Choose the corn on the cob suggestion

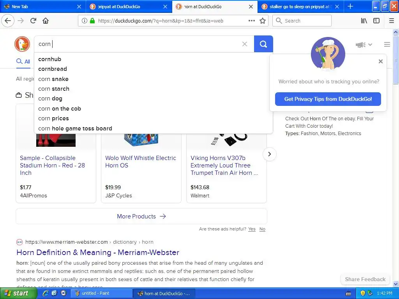coord(154,109)
